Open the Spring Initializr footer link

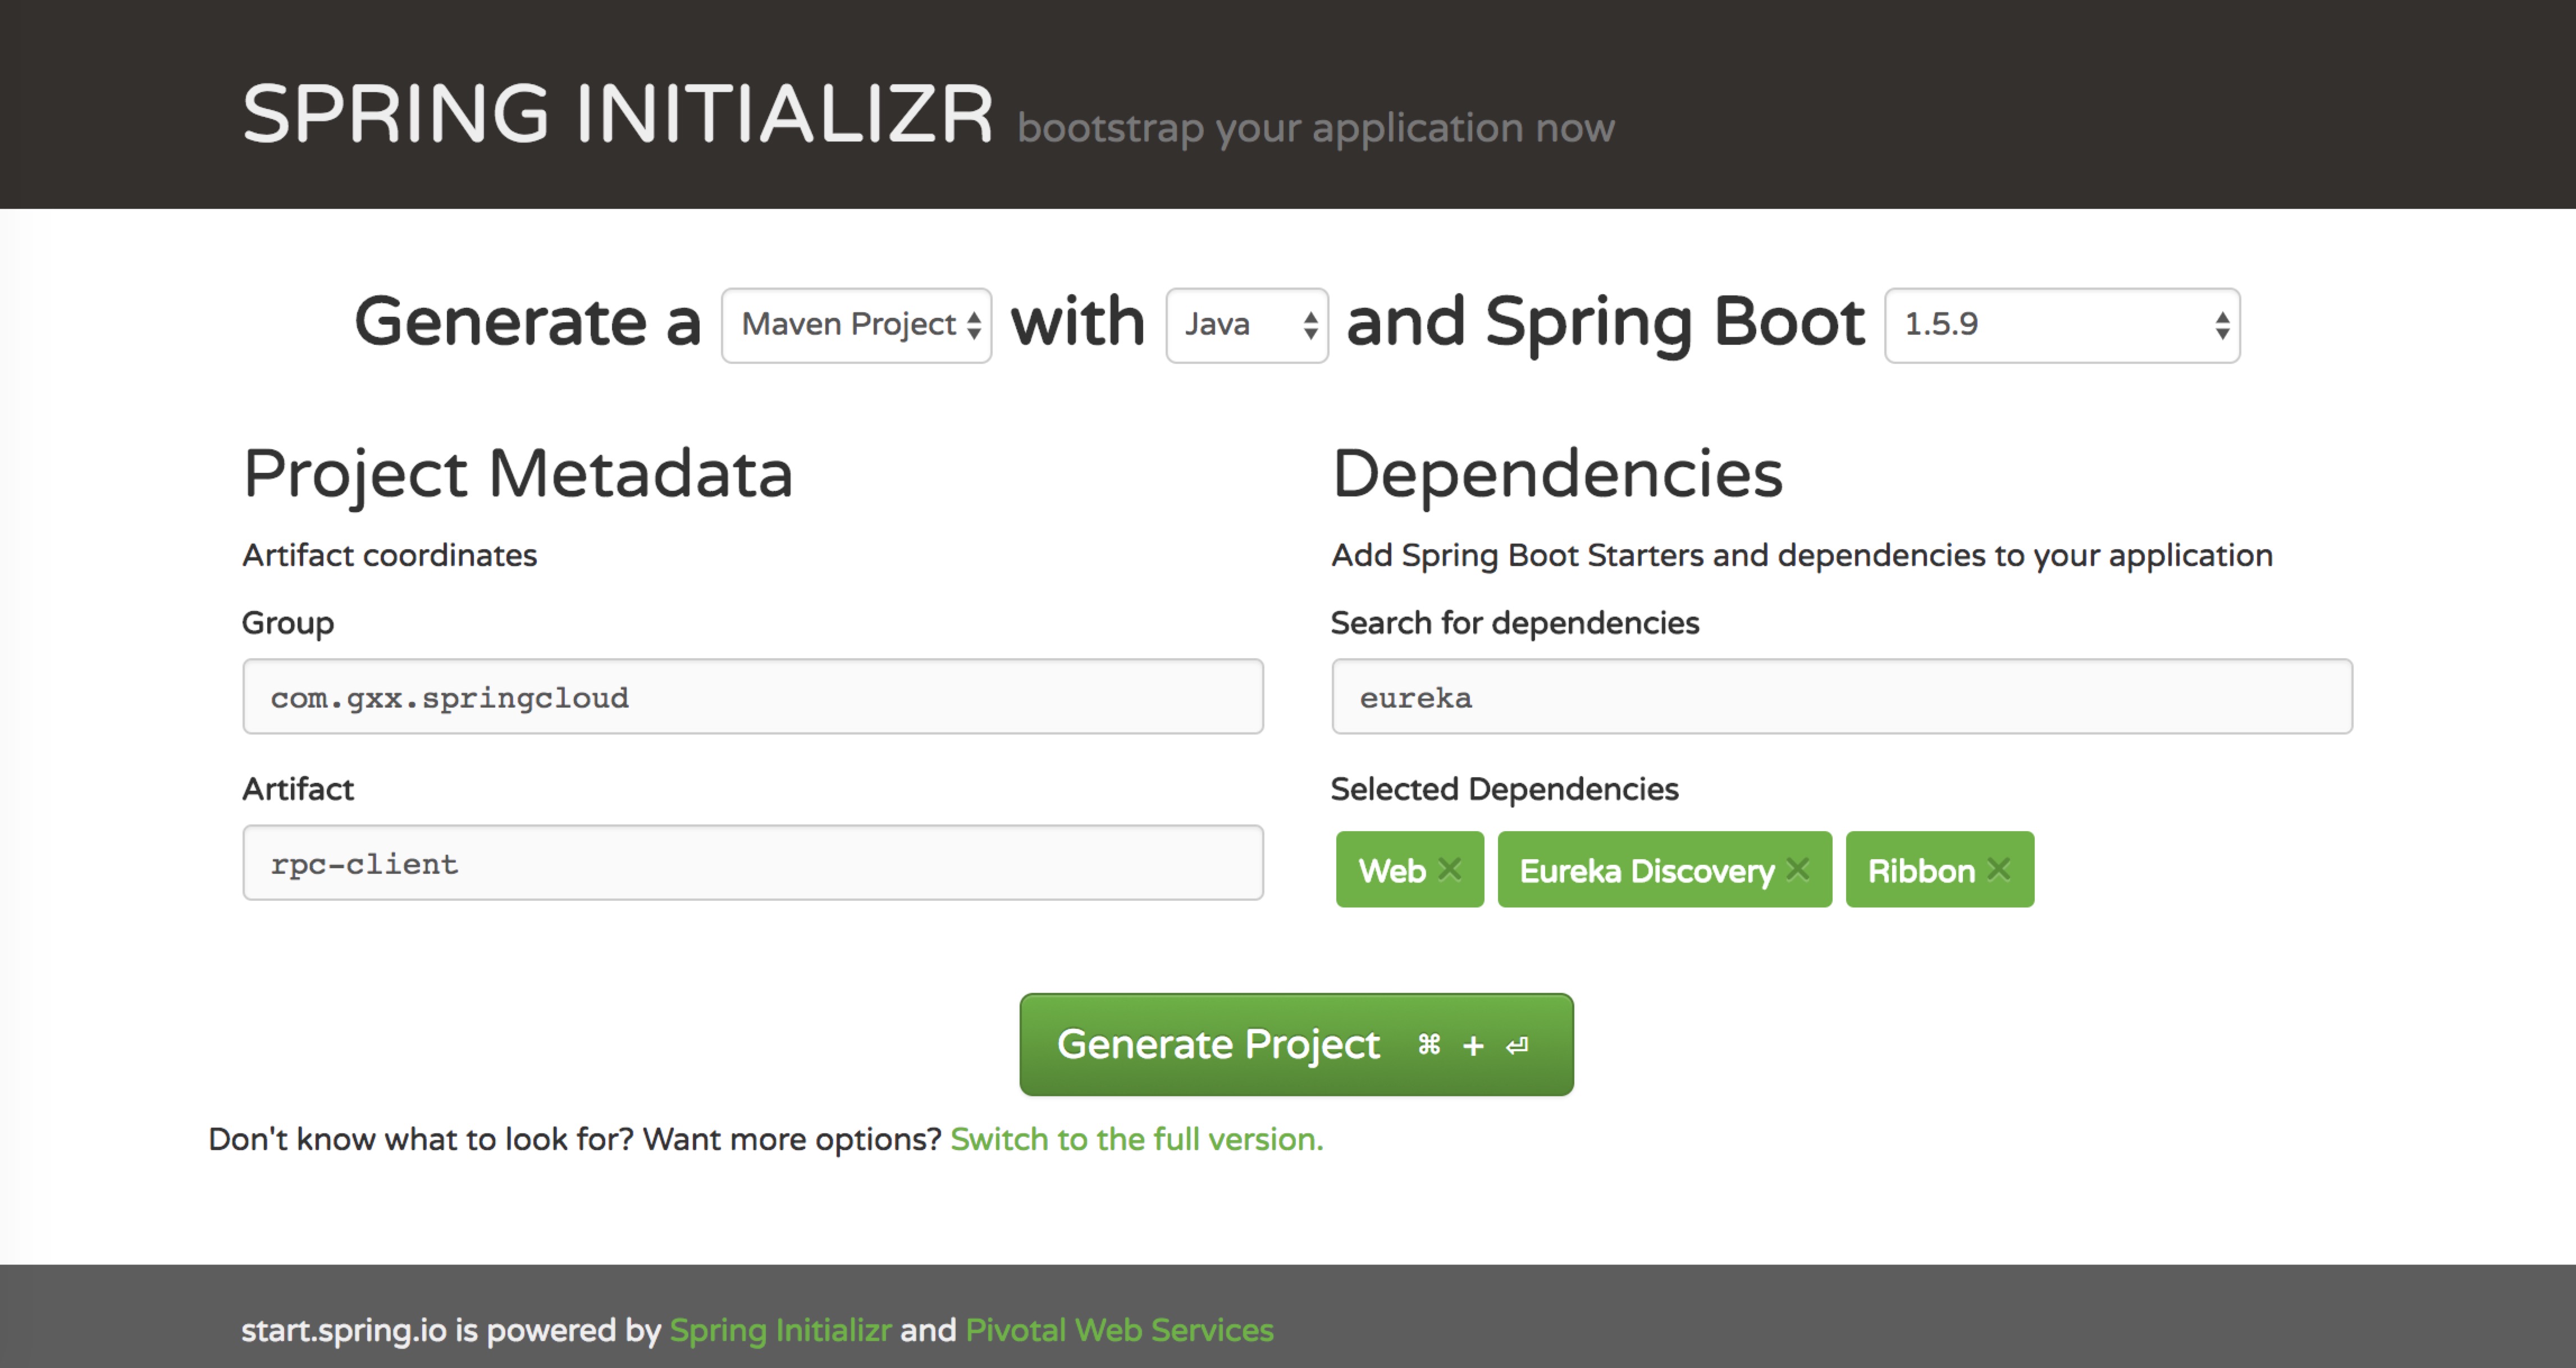780,1330
